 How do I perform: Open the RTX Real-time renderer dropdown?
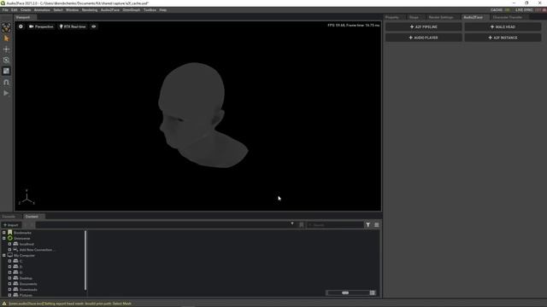pyautogui.click(x=73, y=26)
